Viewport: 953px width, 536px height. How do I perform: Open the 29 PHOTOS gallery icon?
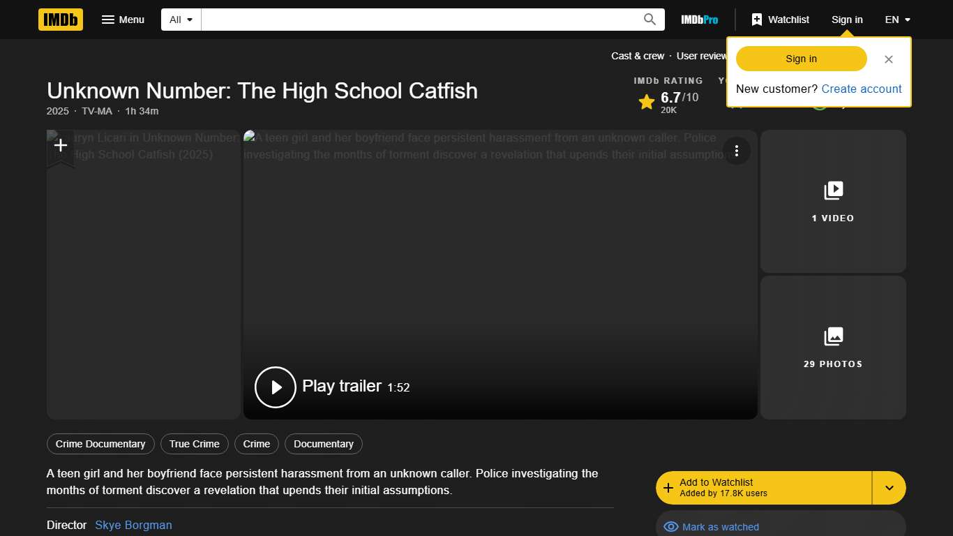pyautogui.click(x=833, y=336)
